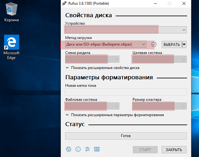This screenshot has height=157, width=199.
Task: Open the About info icon
Action: [x=78, y=149]
